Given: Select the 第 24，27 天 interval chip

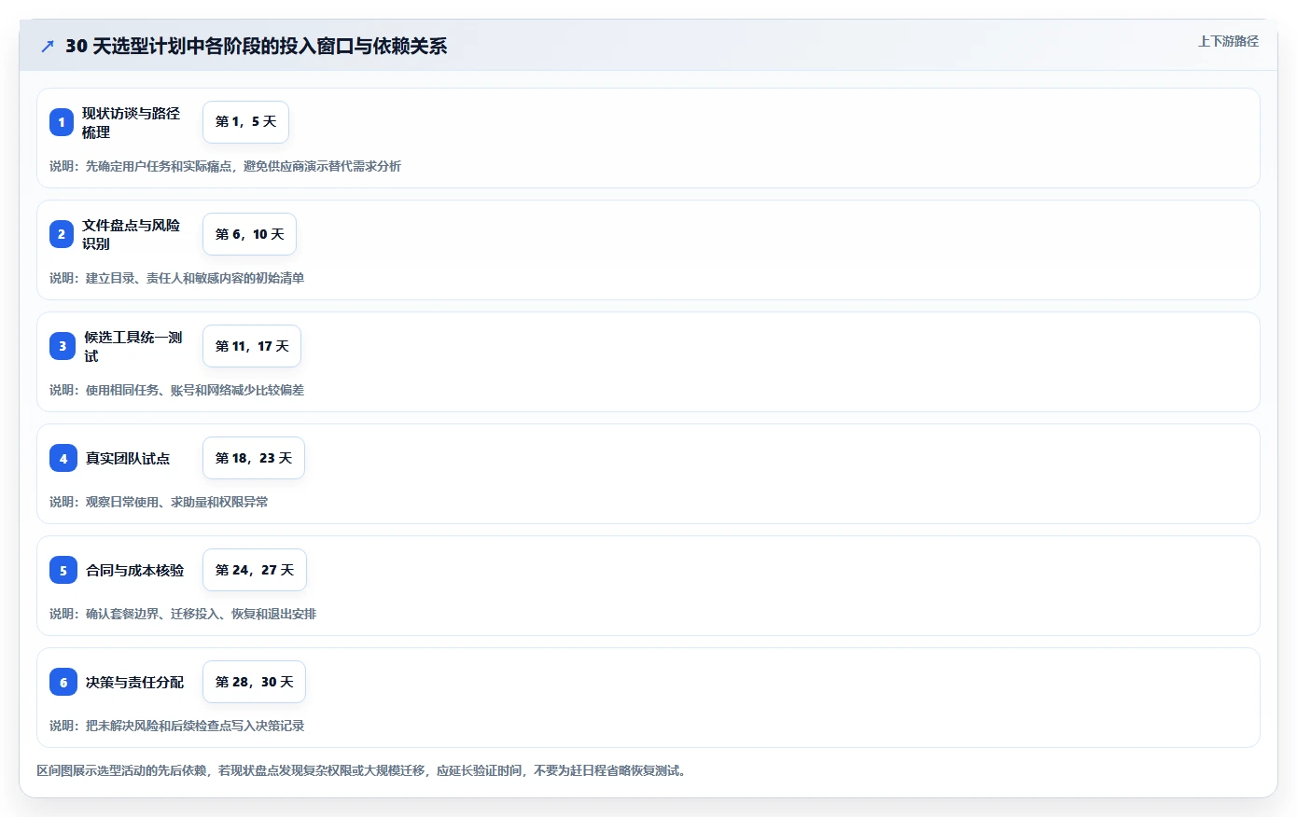Looking at the screenshot, I should 255,570.
